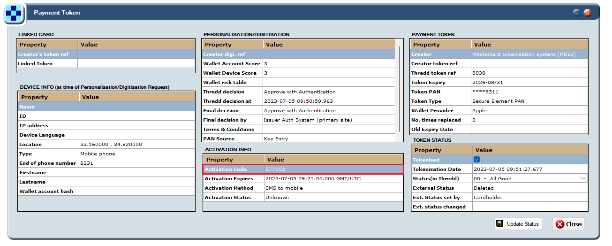Image resolution: width=612 pixels, height=246 pixels.
Task: Select the Creator's token ref row
Action: tap(106, 54)
